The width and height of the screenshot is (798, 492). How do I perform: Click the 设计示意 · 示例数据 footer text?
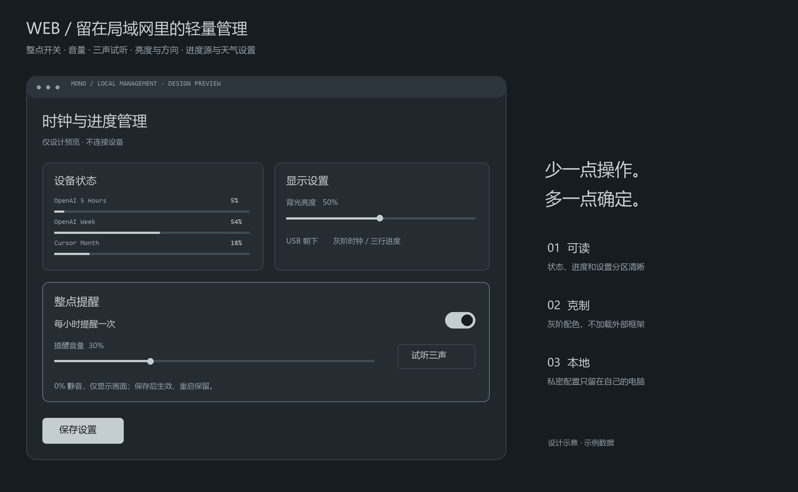581,443
